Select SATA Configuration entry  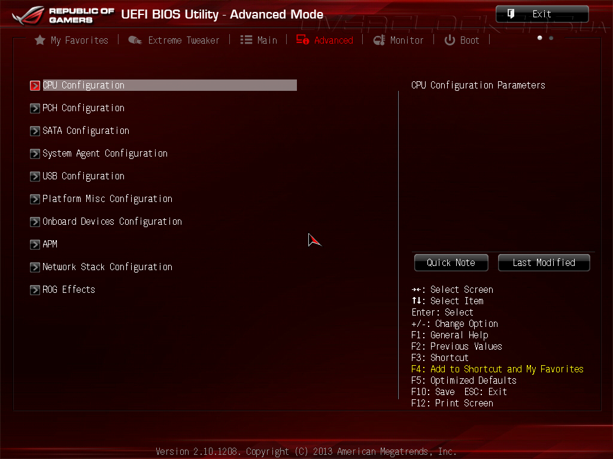coord(86,130)
